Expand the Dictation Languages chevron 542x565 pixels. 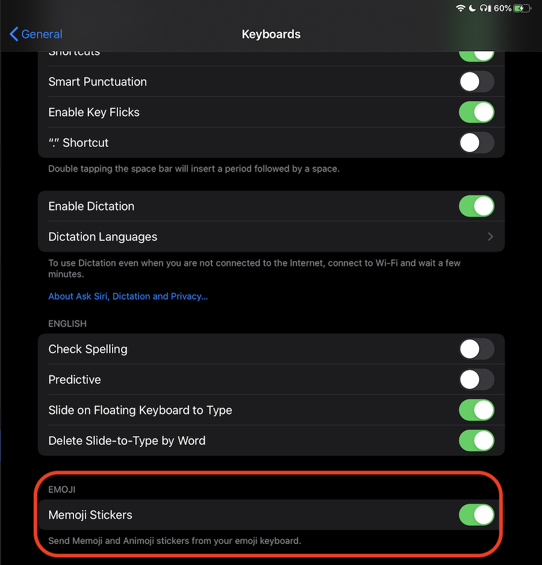click(x=490, y=237)
